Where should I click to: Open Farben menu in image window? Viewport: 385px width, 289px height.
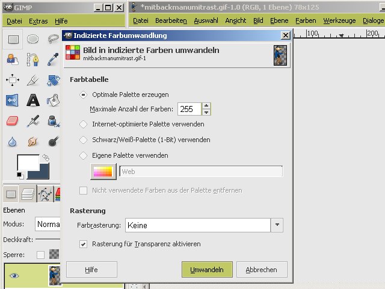coord(306,20)
